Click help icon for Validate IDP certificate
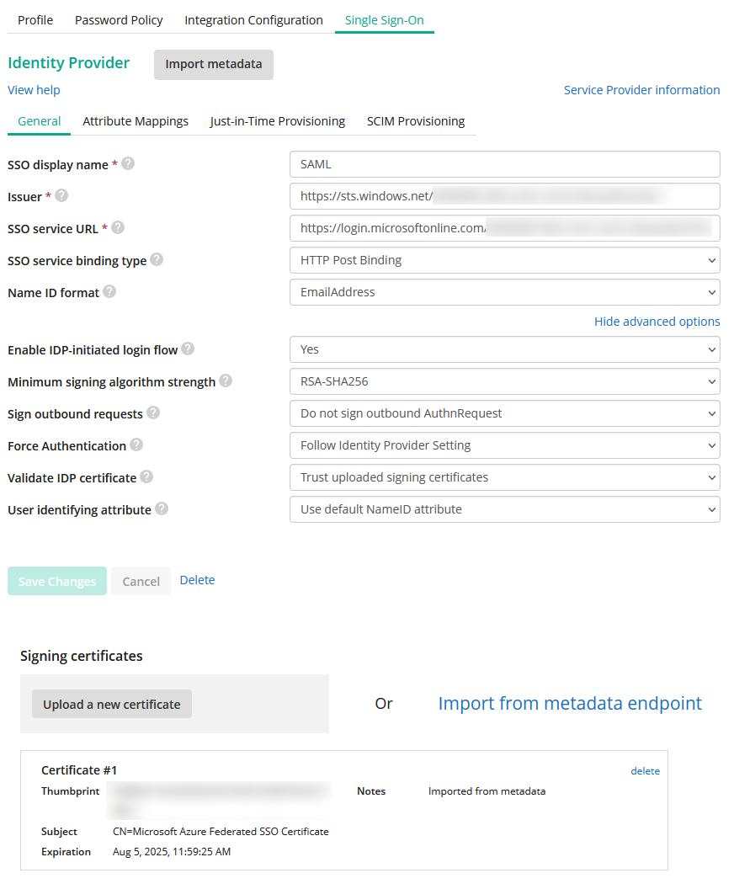 click(146, 477)
